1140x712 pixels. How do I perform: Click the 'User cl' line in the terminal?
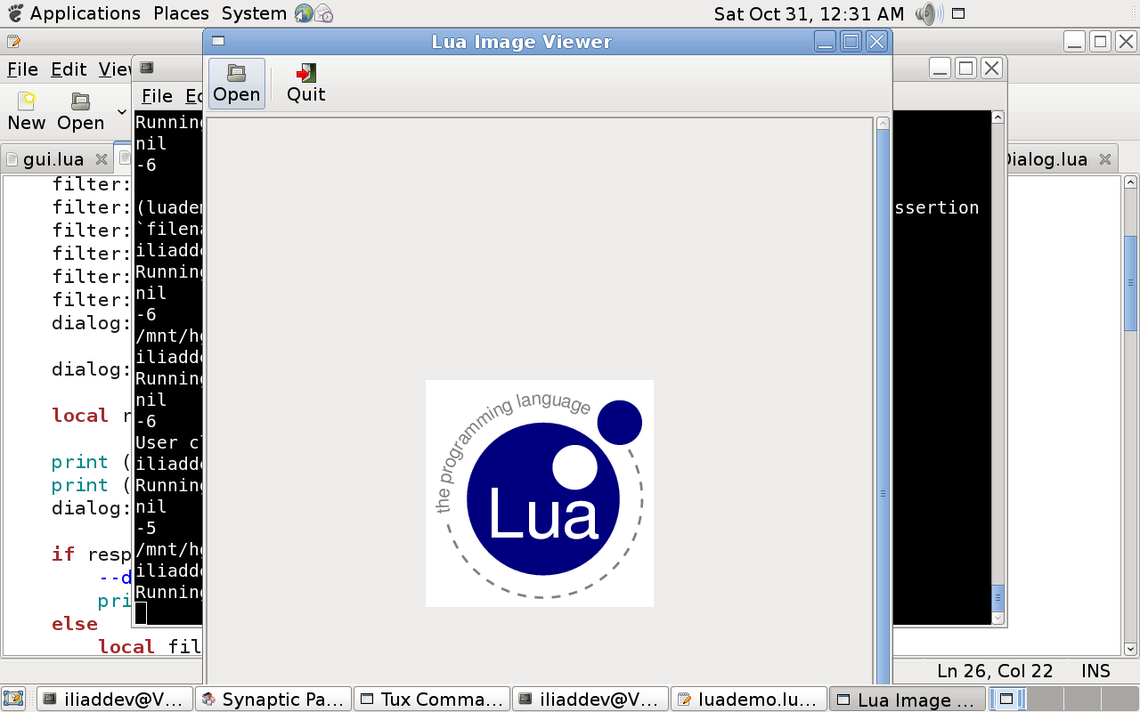pos(169,442)
